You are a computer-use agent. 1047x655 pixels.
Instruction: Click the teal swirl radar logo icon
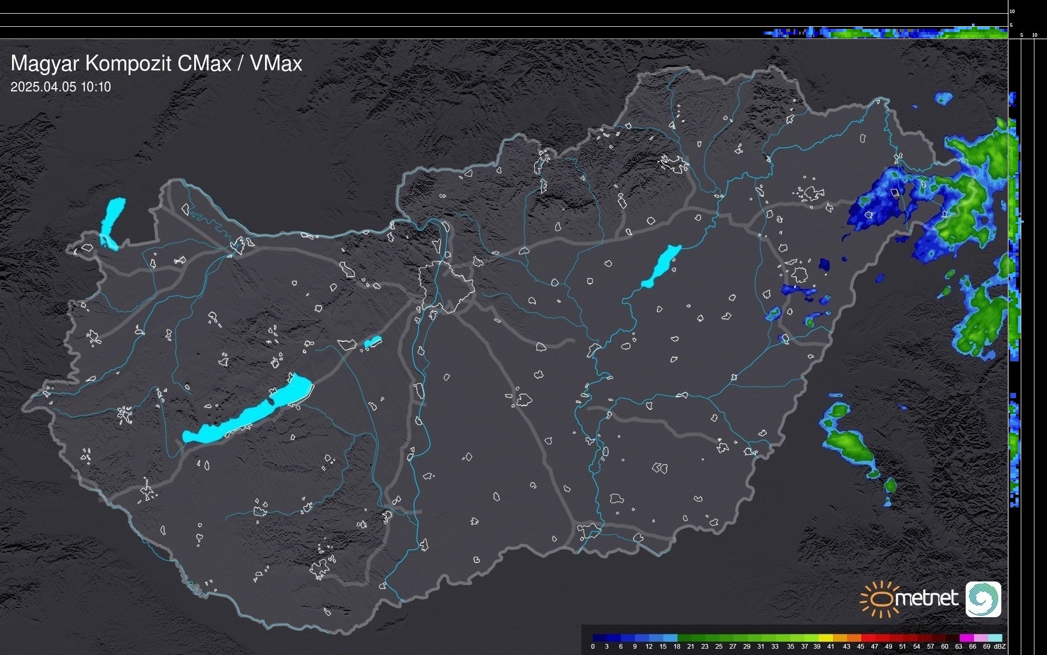click(983, 599)
